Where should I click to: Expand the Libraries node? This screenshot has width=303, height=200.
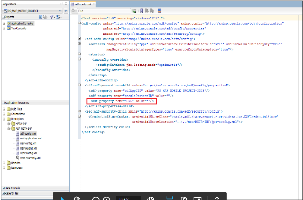coord(4,163)
